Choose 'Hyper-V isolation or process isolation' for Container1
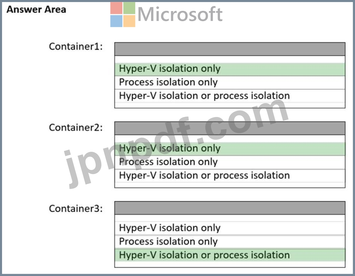The height and width of the screenshot is (276, 355). (230, 96)
